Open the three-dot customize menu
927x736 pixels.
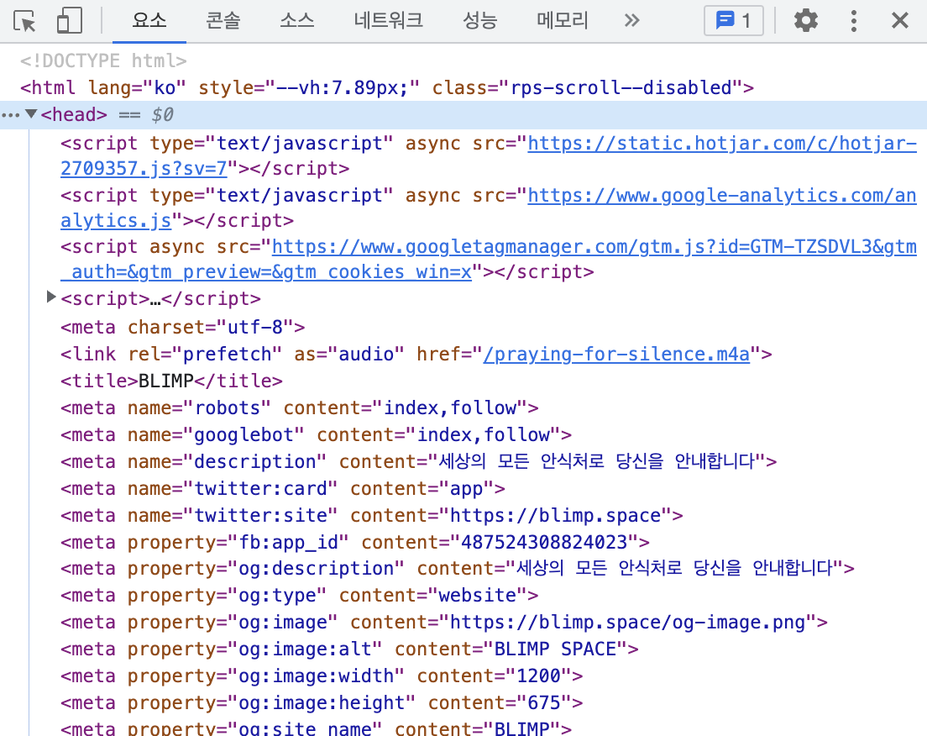853,21
